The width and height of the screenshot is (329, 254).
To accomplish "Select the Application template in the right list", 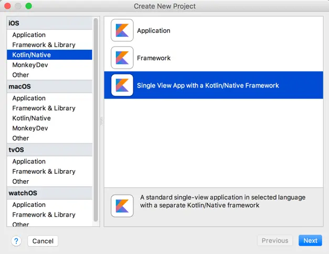I will point(214,30).
